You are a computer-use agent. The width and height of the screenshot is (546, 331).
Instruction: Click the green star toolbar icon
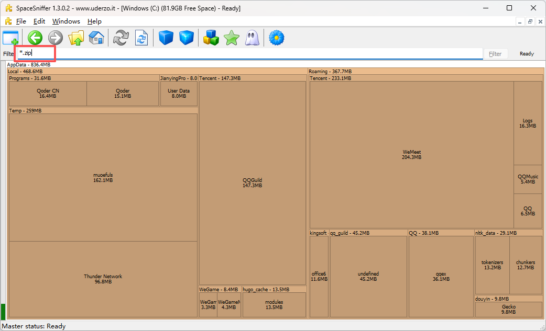(232, 38)
